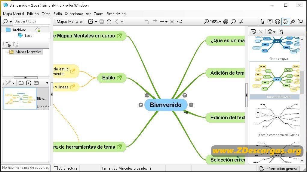Click the rightmost panel toolbar icon
Image resolution: width=307 pixels, height=172 pixels.
pos(300,22)
